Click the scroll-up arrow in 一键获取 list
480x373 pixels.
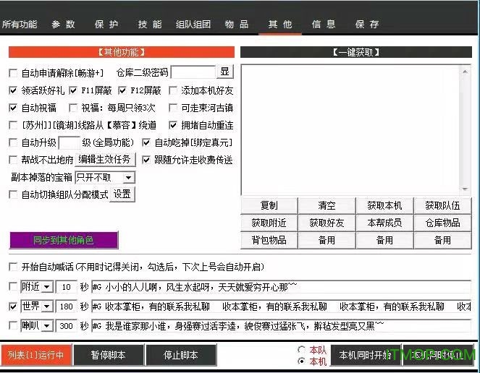click(x=465, y=72)
